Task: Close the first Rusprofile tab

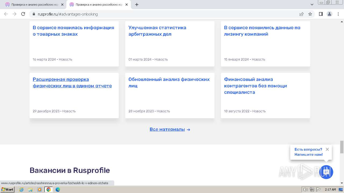Action: [x=62, y=5]
